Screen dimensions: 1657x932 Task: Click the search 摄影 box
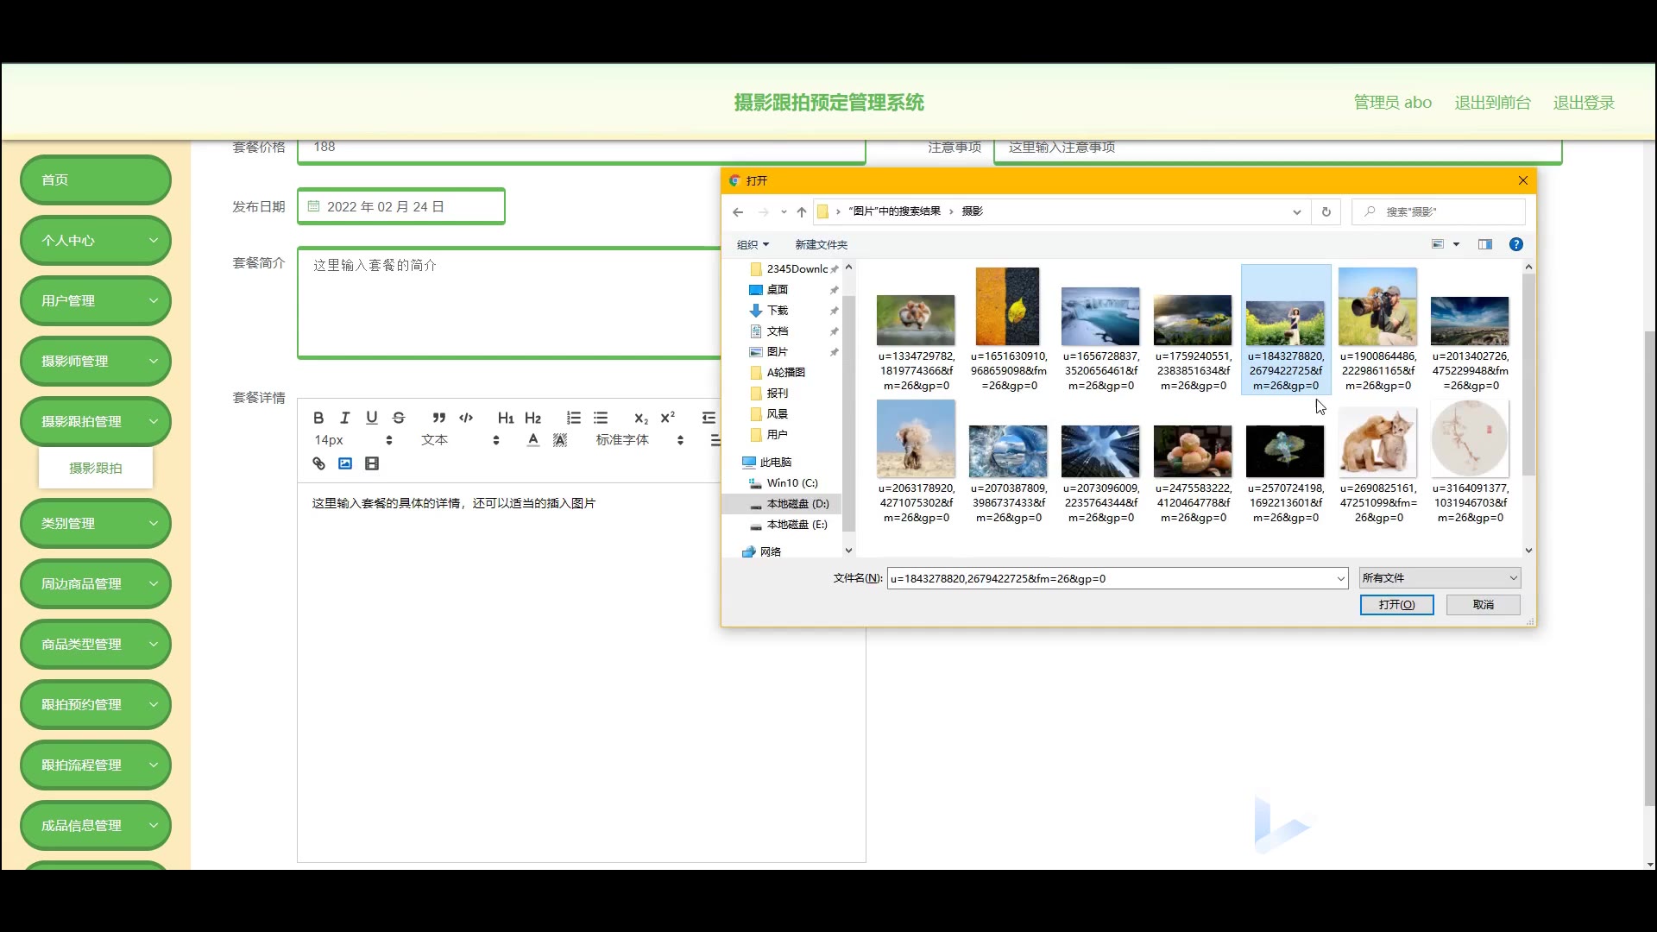click(1439, 211)
